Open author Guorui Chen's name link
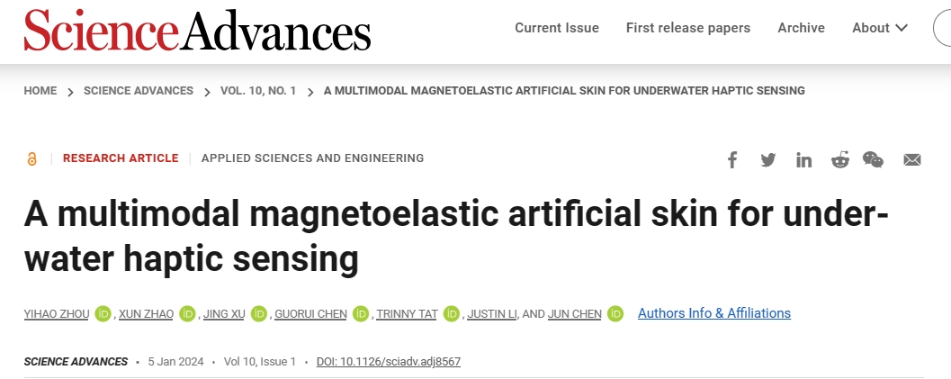The width and height of the screenshot is (951, 379). 310,314
